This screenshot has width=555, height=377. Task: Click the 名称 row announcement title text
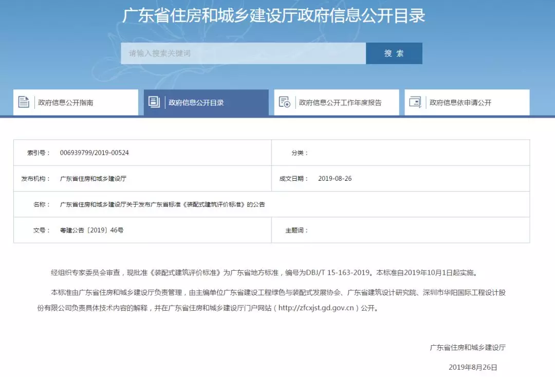pos(162,204)
